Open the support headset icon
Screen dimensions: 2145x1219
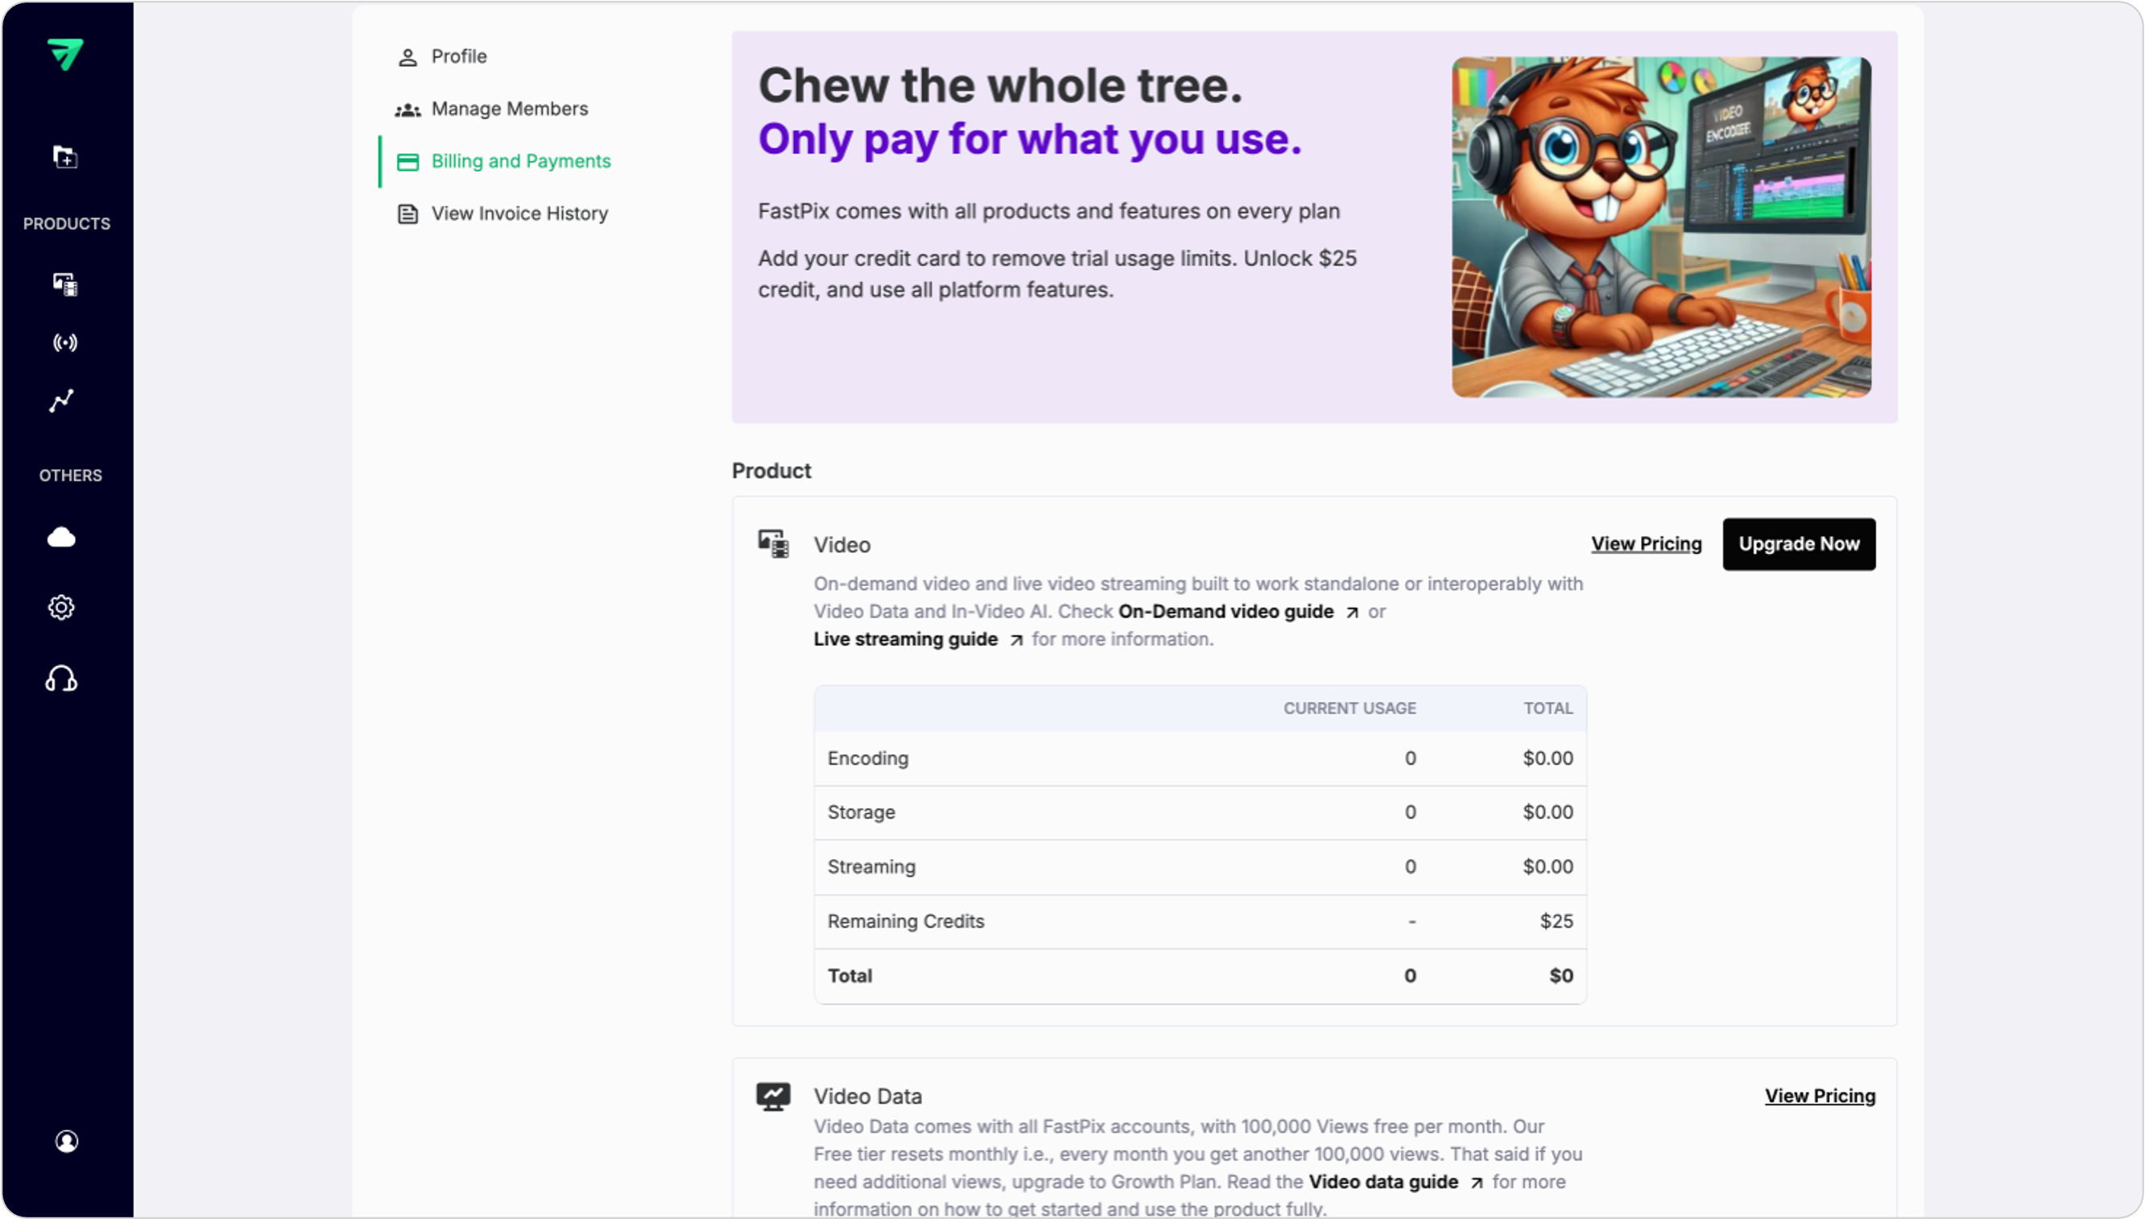click(x=61, y=679)
